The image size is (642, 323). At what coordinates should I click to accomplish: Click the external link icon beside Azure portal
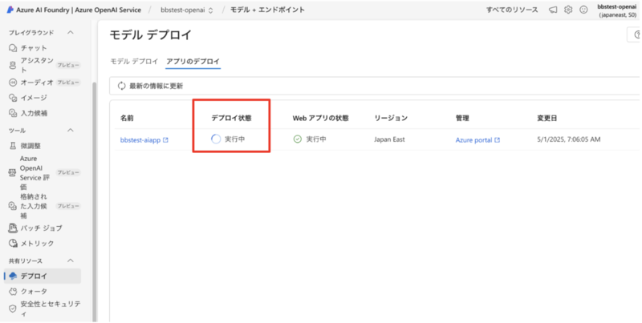[x=497, y=139]
